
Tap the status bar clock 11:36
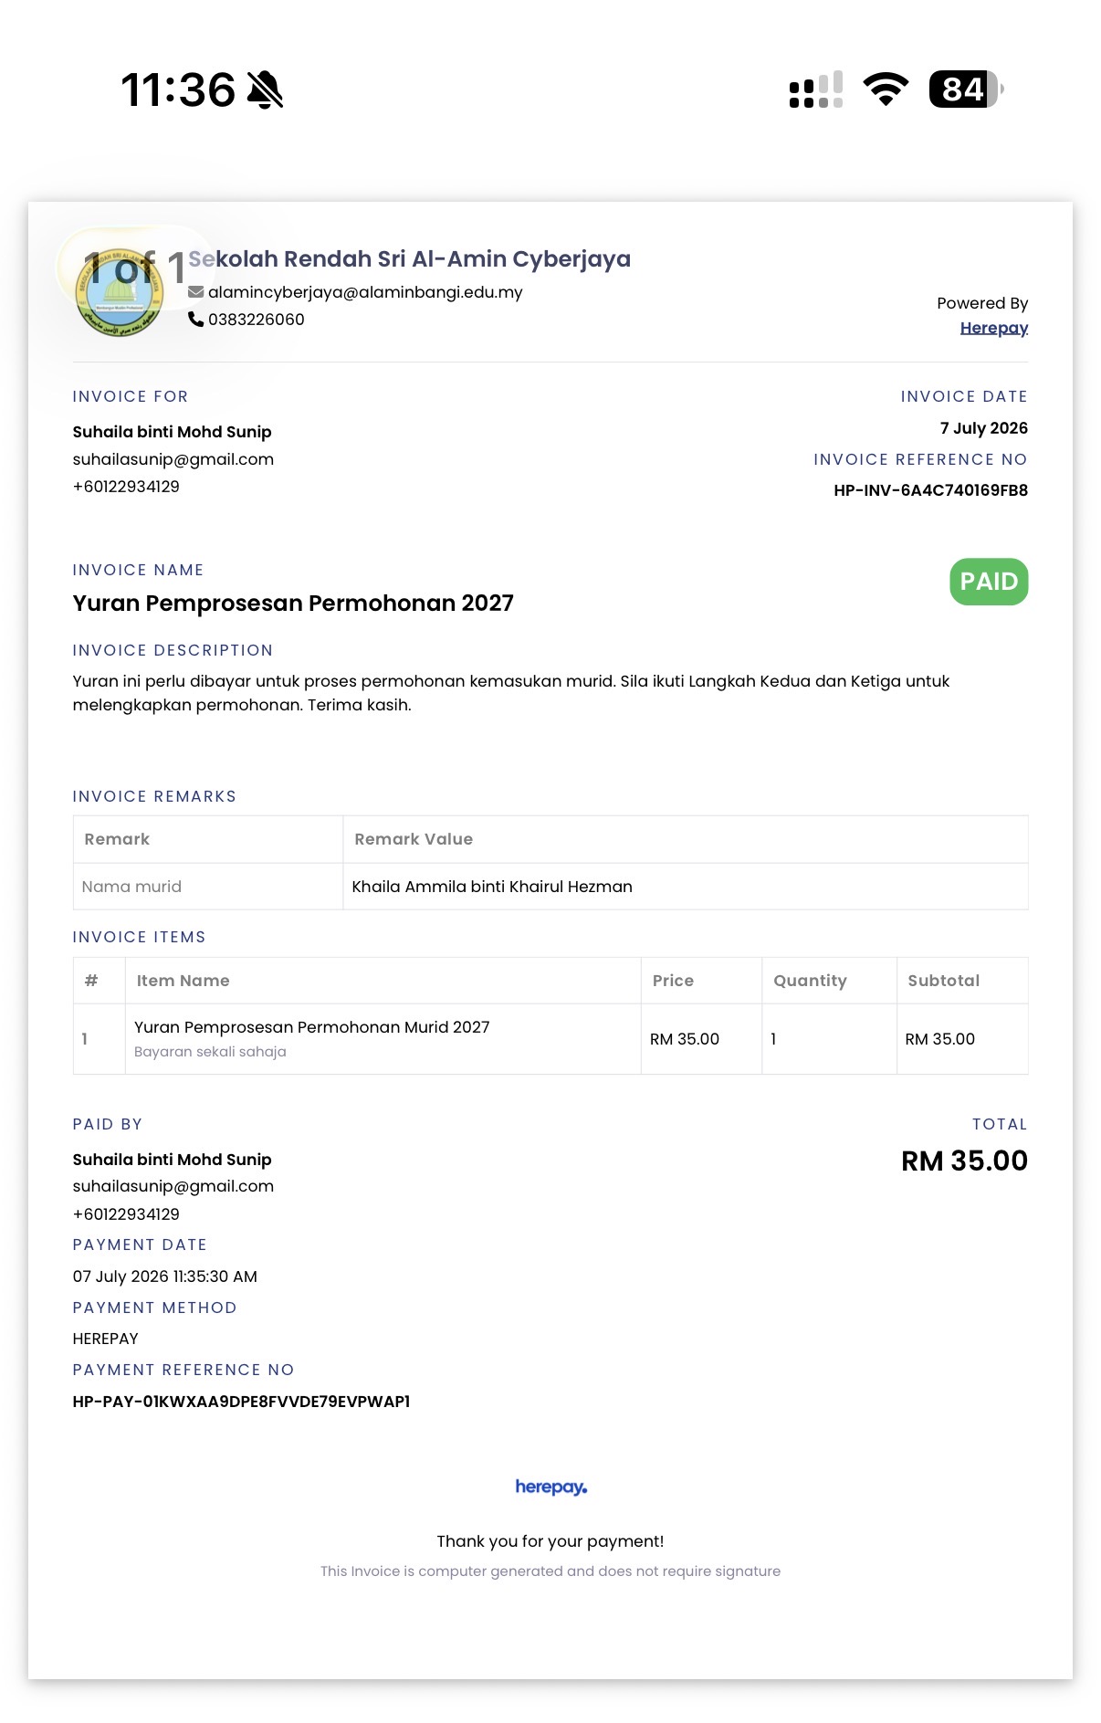click(x=178, y=90)
